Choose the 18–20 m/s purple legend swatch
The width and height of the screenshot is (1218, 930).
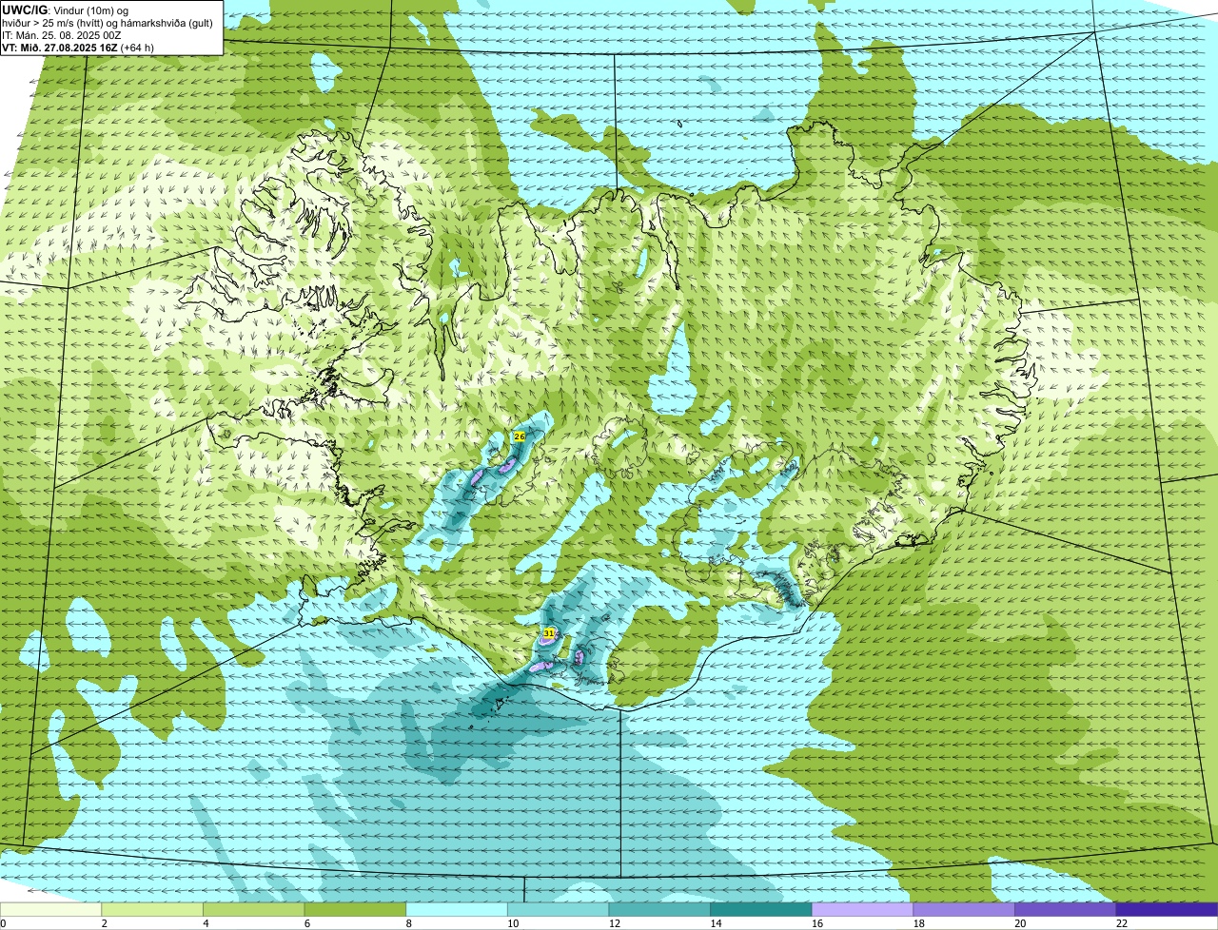point(964,909)
